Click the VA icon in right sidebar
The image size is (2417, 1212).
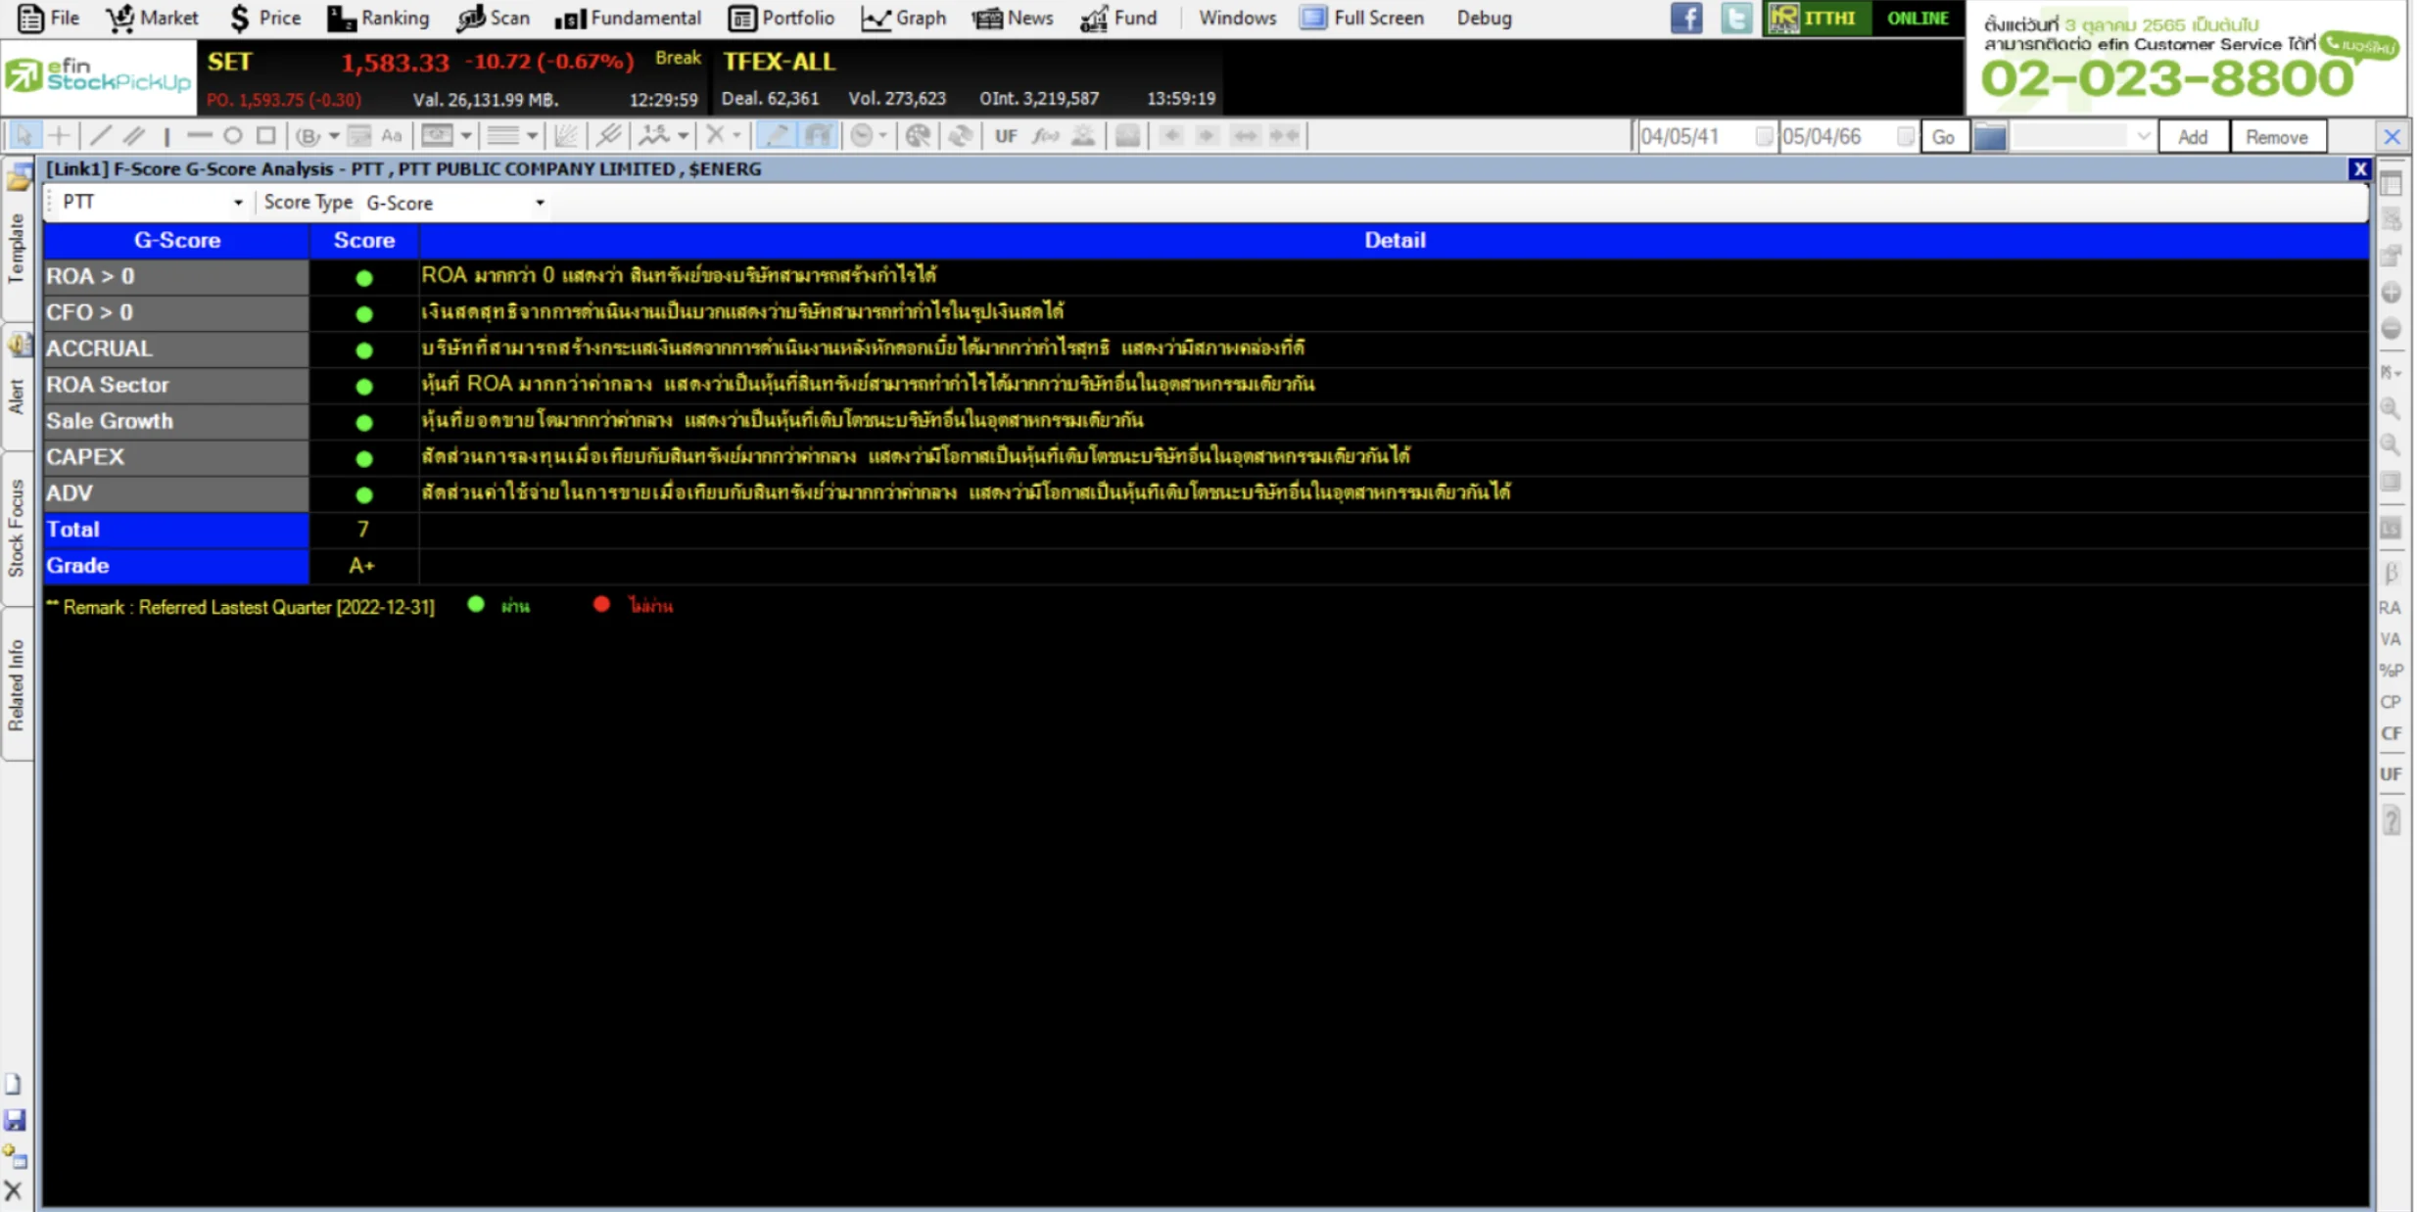click(2390, 639)
